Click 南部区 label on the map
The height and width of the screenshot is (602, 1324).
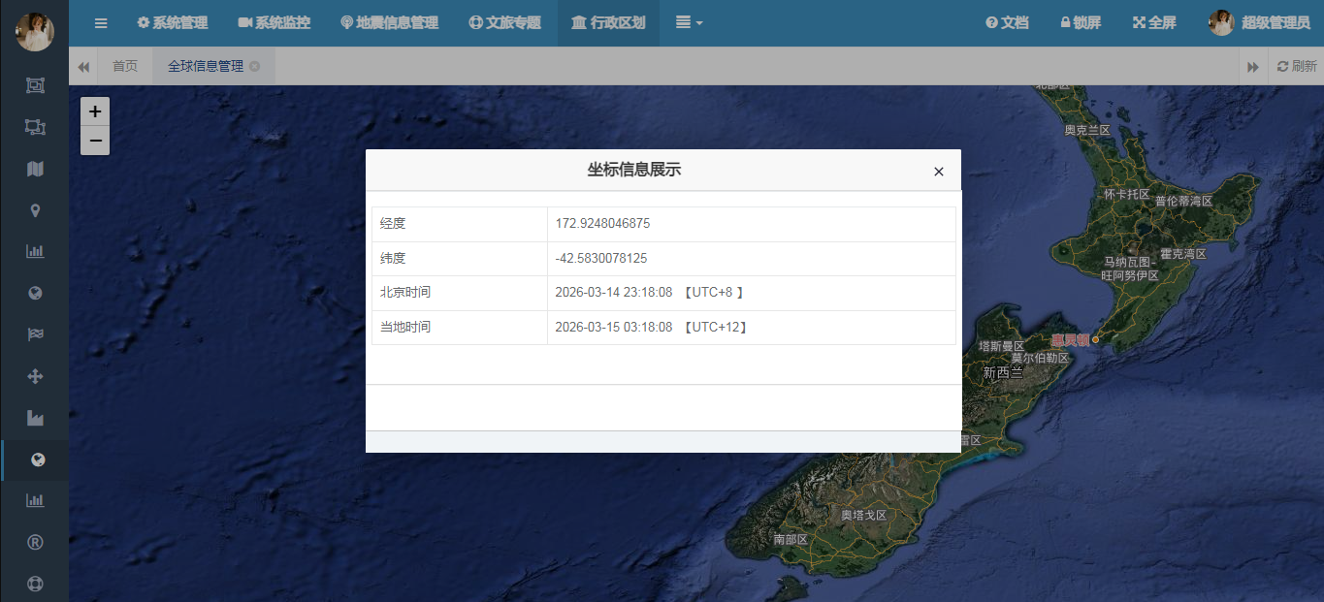click(x=791, y=539)
